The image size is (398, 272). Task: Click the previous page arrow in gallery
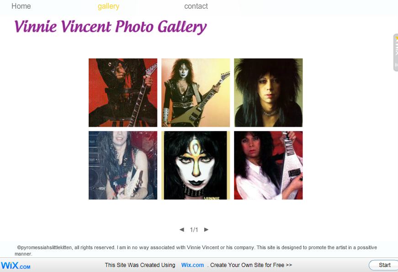click(x=182, y=230)
